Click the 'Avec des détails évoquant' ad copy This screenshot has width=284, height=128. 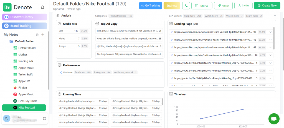pos(129,39)
